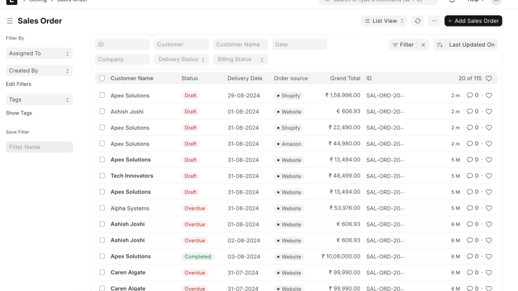
Task: Expand the Delivery Status filter dropdown
Action: click(x=181, y=60)
